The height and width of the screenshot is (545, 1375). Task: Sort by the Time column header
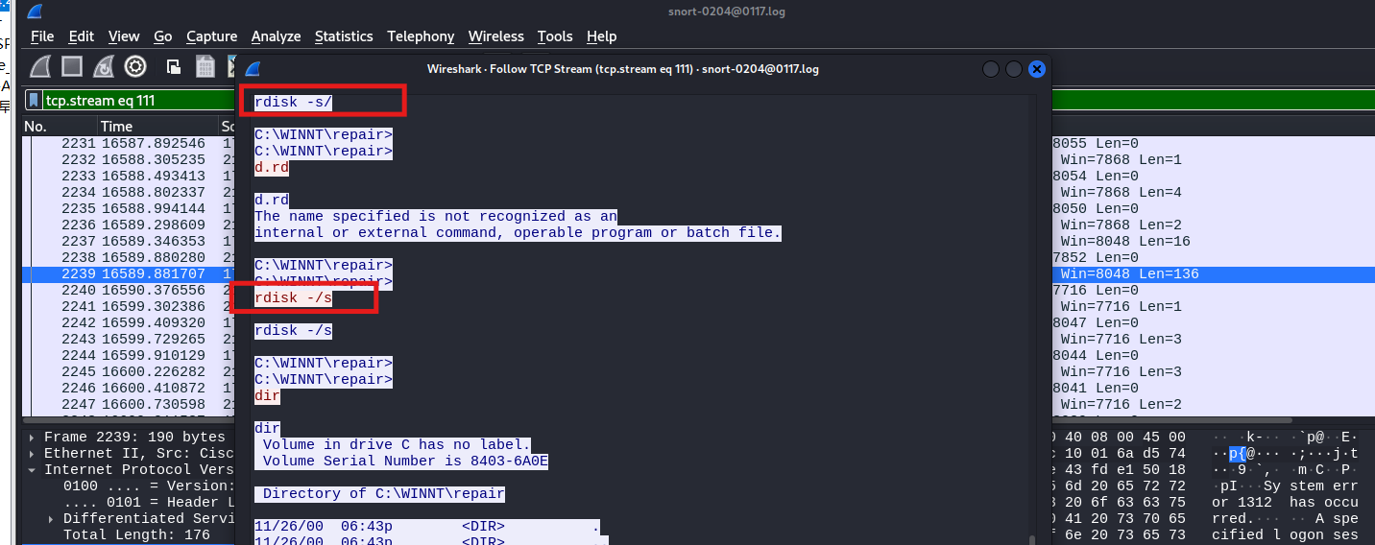158,127
